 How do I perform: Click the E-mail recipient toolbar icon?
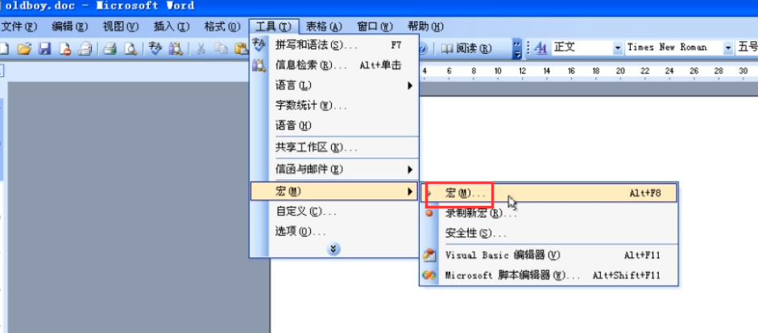click(85, 48)
